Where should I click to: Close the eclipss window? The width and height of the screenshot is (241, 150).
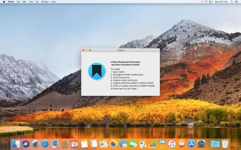tap(84, 50)
